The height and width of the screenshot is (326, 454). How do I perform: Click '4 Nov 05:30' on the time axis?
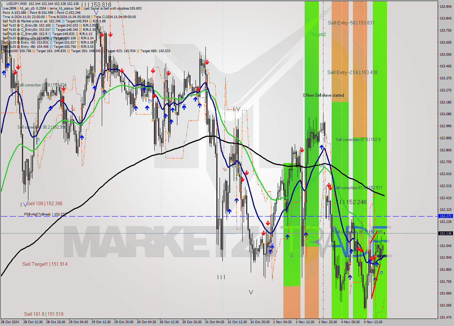pyautogui.click(x=350, y=322)
